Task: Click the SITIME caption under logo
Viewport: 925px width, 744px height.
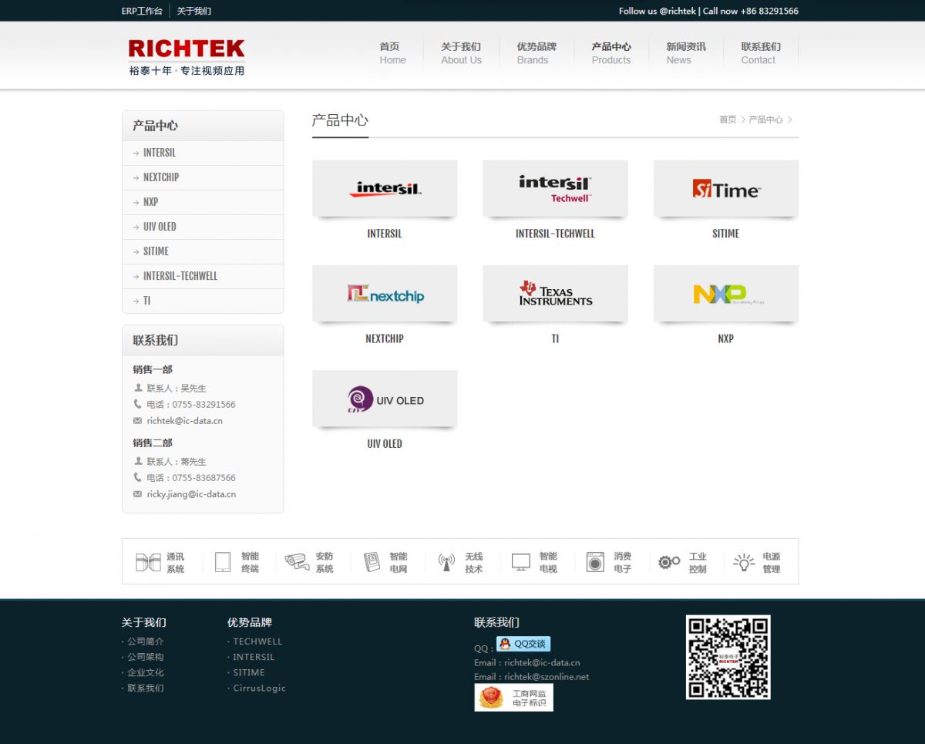Action: tap(726, 234)
